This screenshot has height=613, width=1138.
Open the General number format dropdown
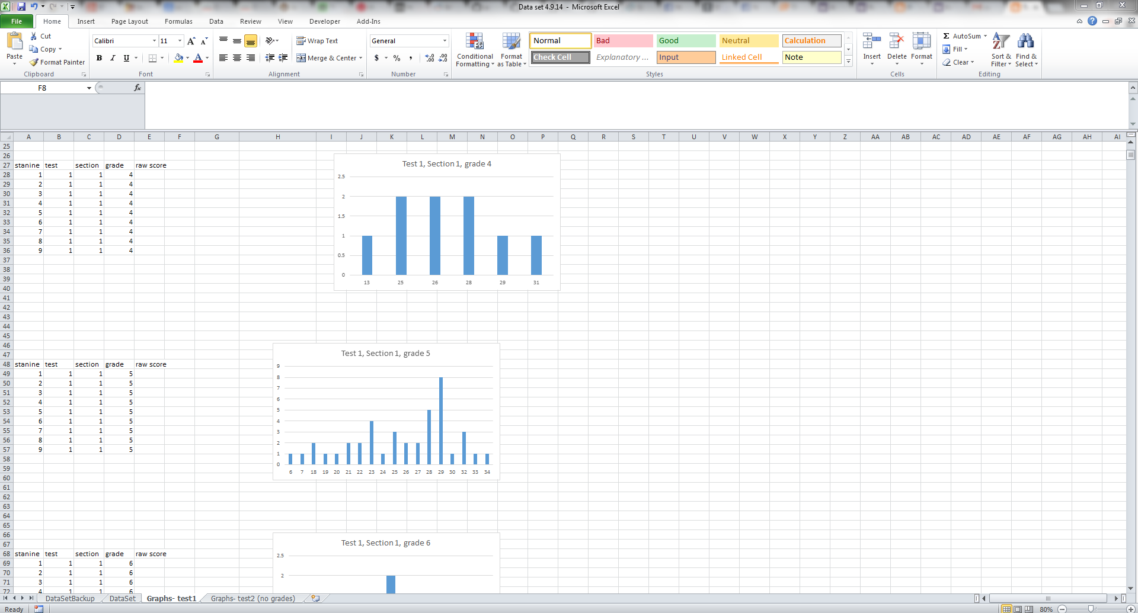pos(445,41)
